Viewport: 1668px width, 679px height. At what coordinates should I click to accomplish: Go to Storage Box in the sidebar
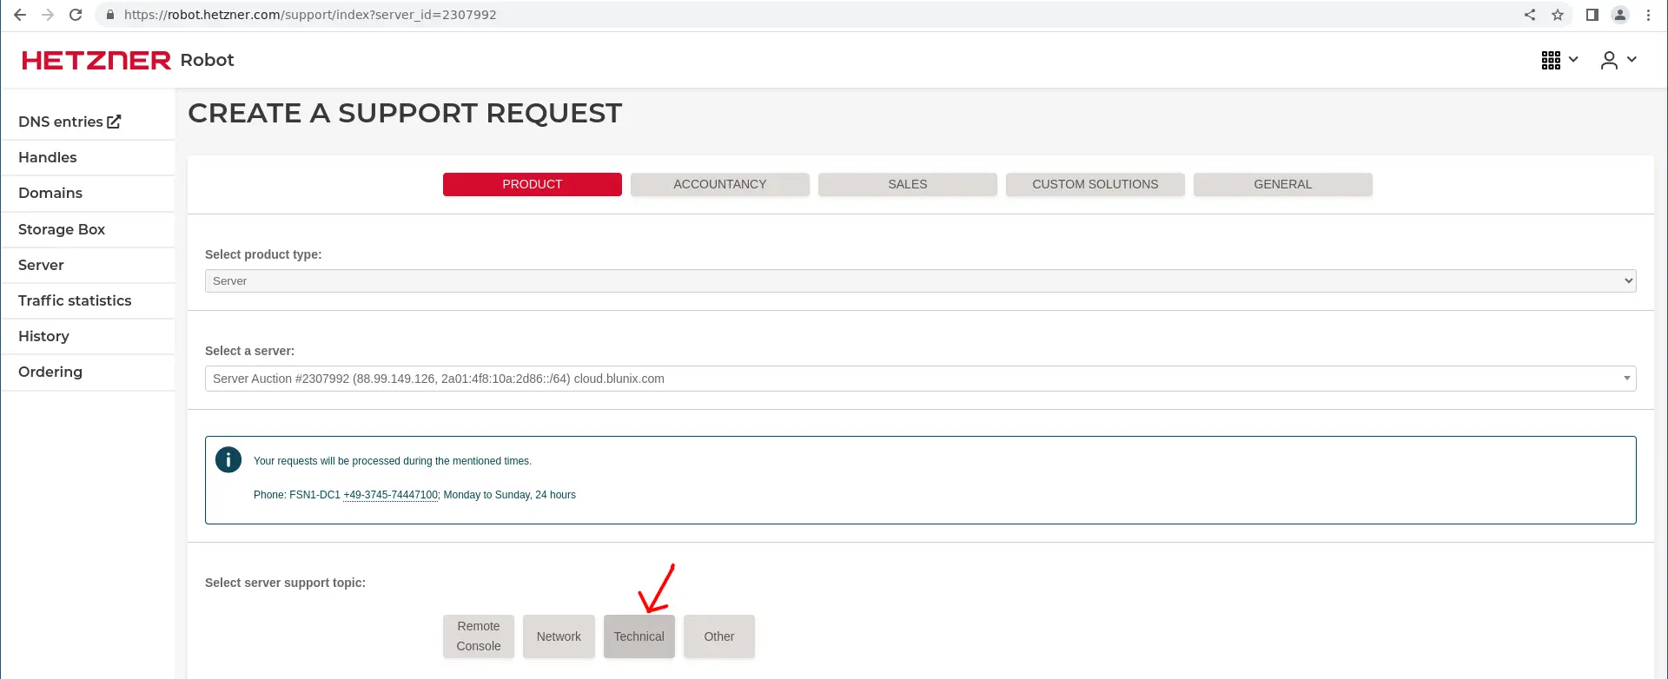click(62, 229)
